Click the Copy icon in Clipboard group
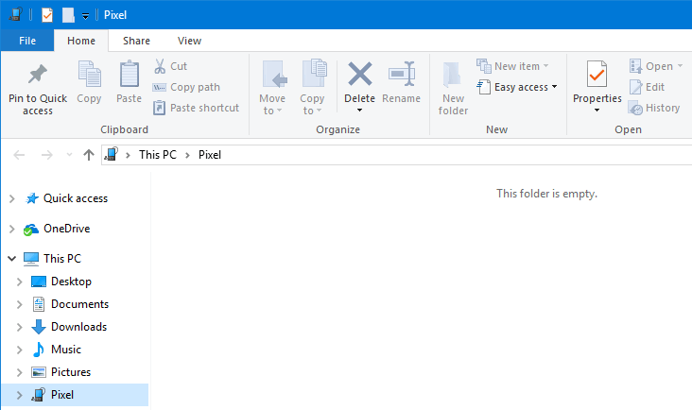692x410 pixels. tap(89, 74)
